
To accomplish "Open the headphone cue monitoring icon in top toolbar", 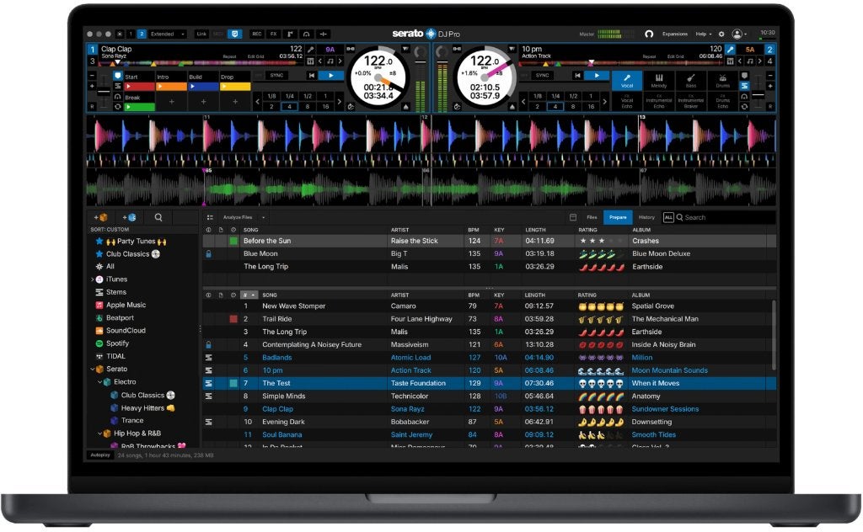I will tap(307, 34).
